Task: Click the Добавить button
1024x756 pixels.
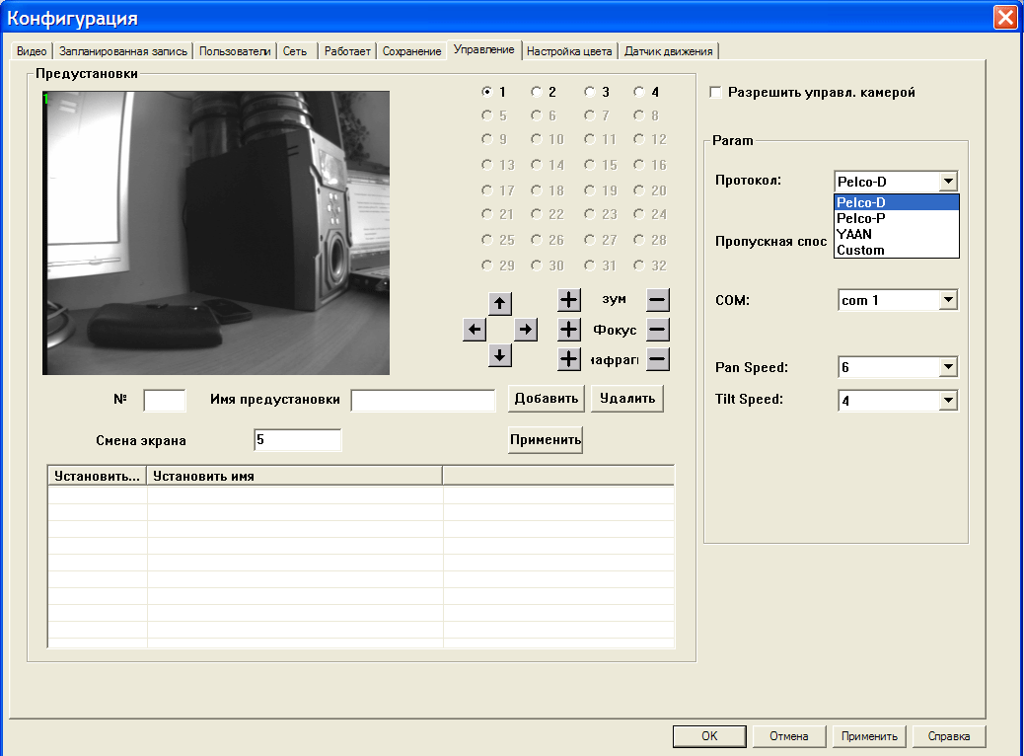Action: point(546,399)
